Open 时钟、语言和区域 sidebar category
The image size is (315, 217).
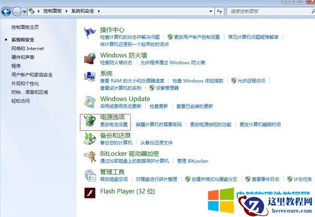coord(30,92)
